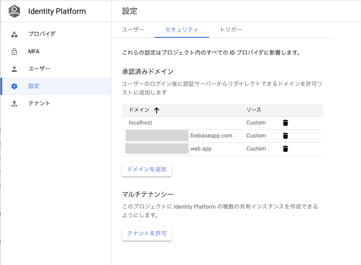Screen dimensions: 361x265
Task: Click the 設定 gear icon in sidebar
Action: [14, 86]
